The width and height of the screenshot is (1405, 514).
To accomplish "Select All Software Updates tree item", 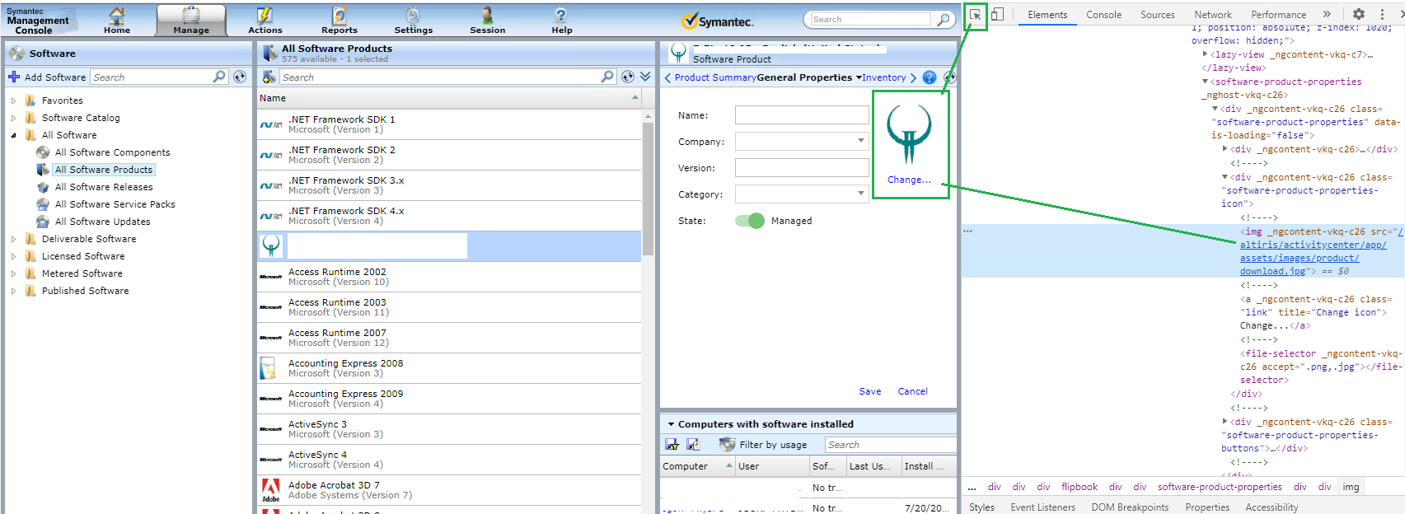I will [102, 222].
